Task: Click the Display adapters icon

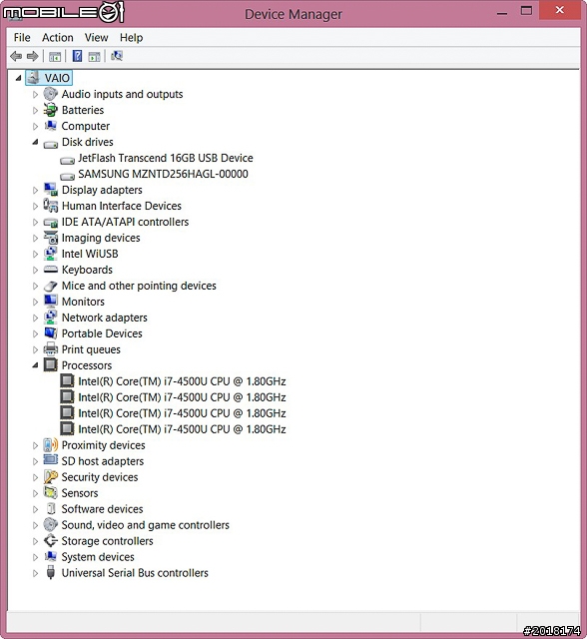Action: coord(51,190)
